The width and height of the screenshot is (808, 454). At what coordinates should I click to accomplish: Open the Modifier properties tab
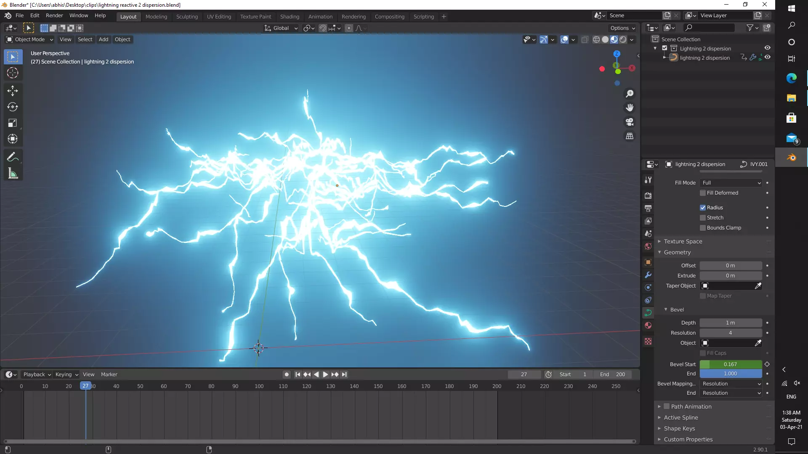(x=648, y=275)
